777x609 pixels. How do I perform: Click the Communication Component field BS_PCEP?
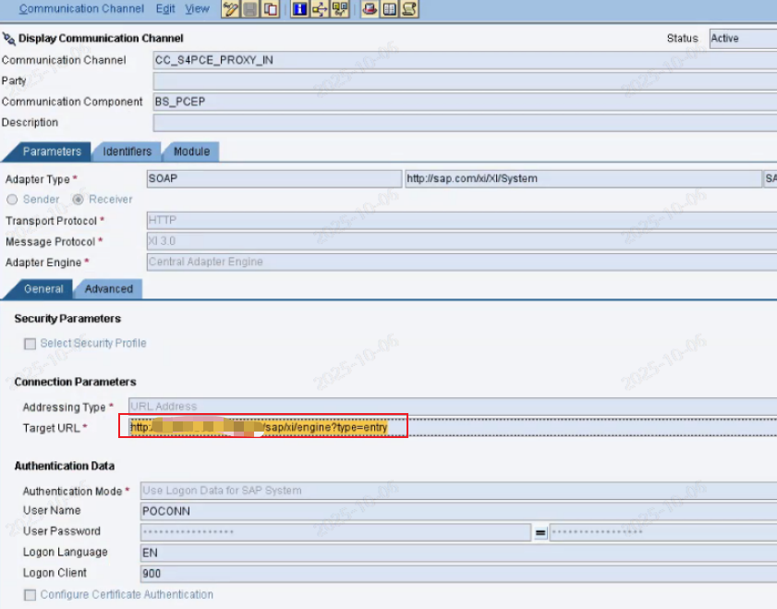[465, 102]
